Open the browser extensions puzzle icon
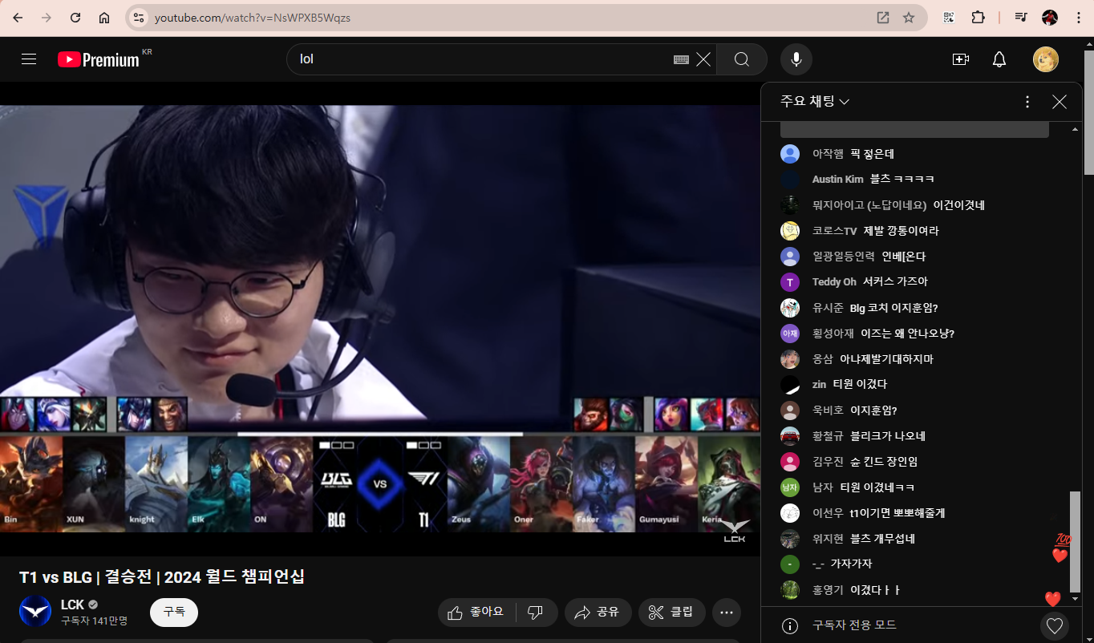Viewport: 1094px width, 643px height. point(978,18)
